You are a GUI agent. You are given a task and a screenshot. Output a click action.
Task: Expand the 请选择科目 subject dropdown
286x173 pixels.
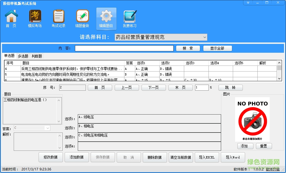click(x=204, y=37)
